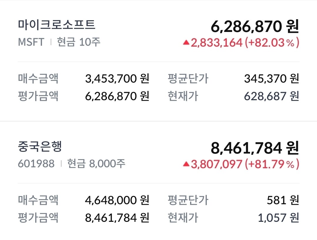Click the MSFT ticker symbol
Viewport: 317px width, 240px height.
[31, 42]
